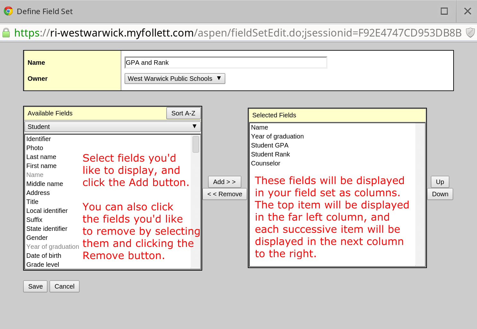
Task: Click the Chrome logo icon in title bar
Action: pyautogui.click(x=8, y=11)
